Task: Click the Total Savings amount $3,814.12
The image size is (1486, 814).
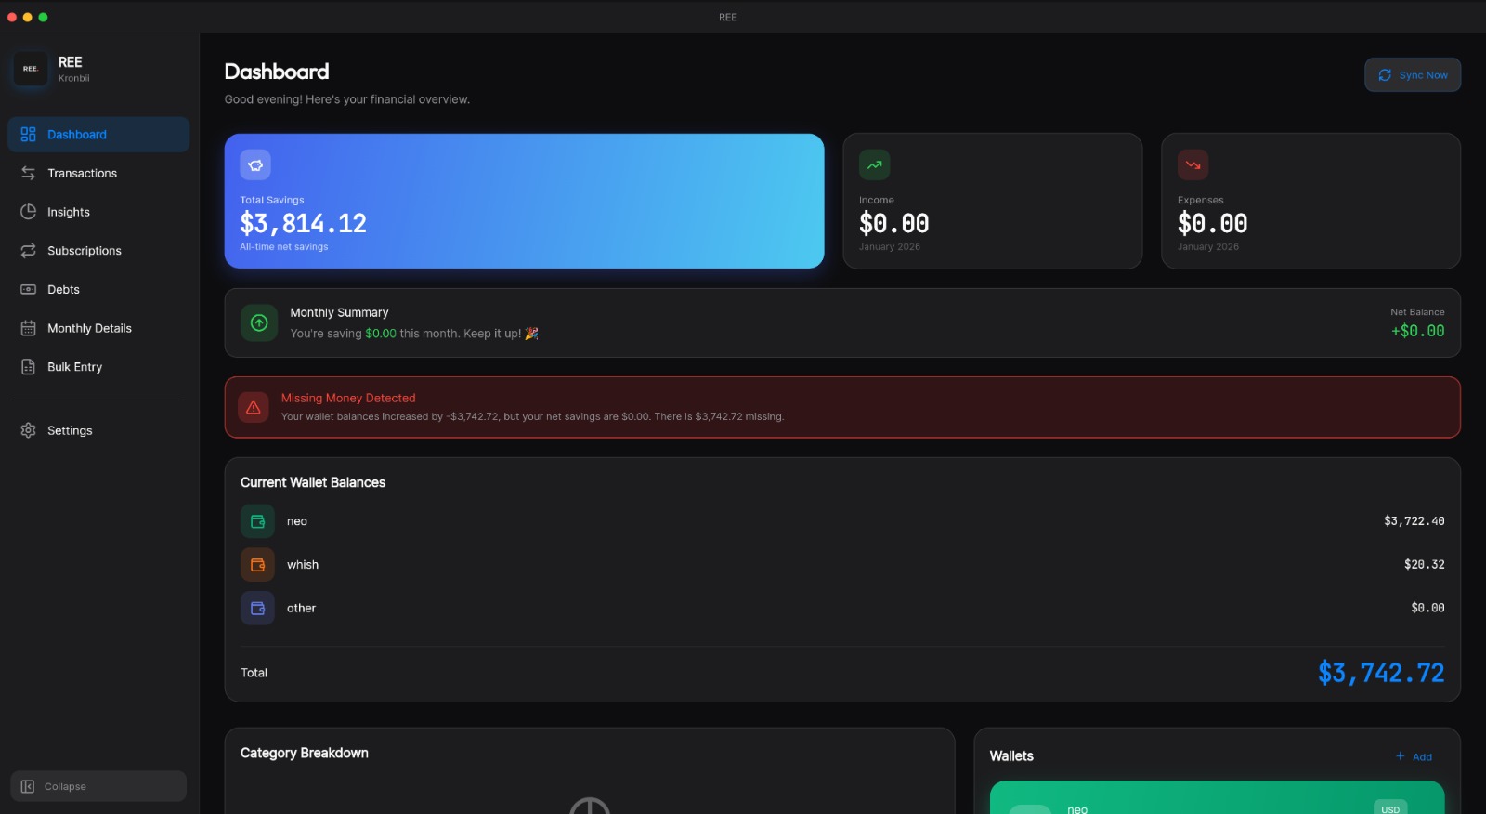Action: pos(303,223)
